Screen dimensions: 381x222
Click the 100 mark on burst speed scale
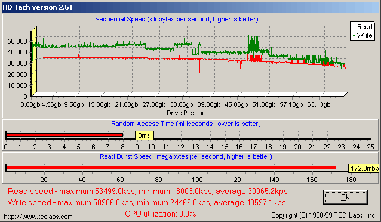coord(197,180)
